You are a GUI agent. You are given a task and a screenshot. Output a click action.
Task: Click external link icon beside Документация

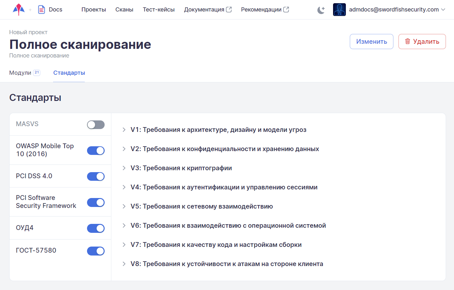[229, 10]
